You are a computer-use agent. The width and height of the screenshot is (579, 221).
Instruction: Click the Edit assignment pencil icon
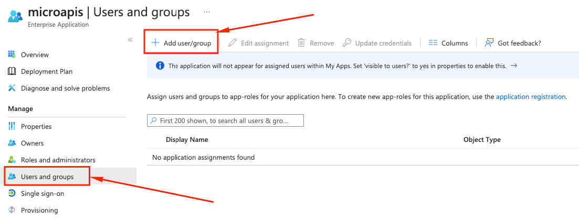coord(232,43)
